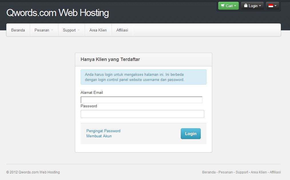The image size is (290, 180).
Task: Expand the Pesanan menu arrow
Action: click(x=52, y=30)
